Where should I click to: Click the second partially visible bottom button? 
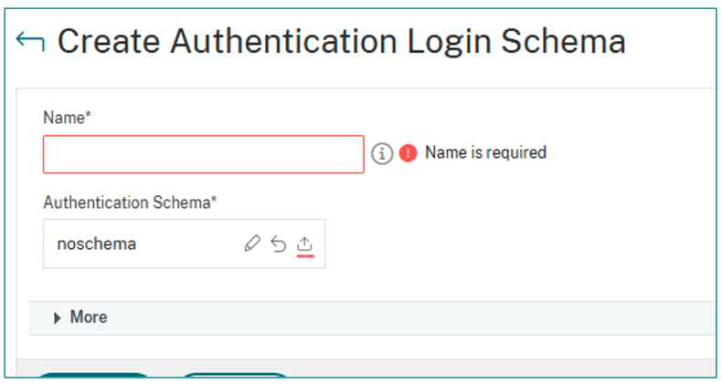[234, 374]
